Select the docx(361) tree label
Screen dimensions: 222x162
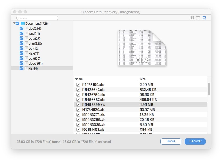coord(36,63)
